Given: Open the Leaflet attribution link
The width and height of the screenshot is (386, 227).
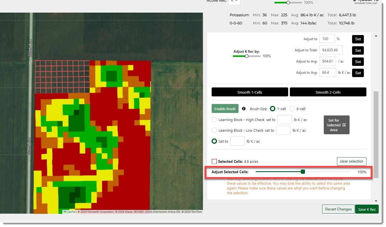Looking at the screenshot, I should (x=71, y=212).
